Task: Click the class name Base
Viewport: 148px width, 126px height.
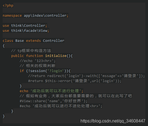Action: tap(20, 40)
